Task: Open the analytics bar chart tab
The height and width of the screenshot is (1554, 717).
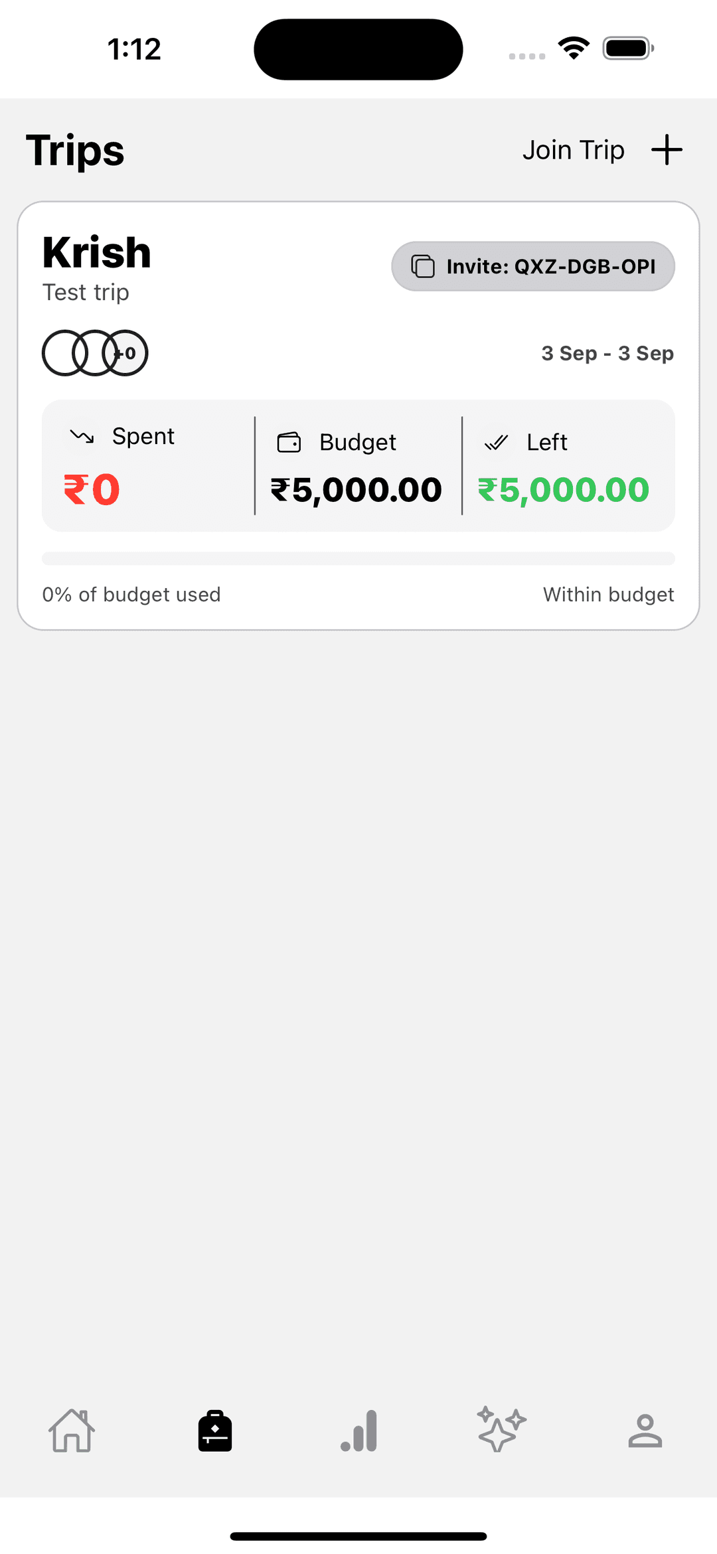Action: pyautogui.click(x=359, y=1431)
